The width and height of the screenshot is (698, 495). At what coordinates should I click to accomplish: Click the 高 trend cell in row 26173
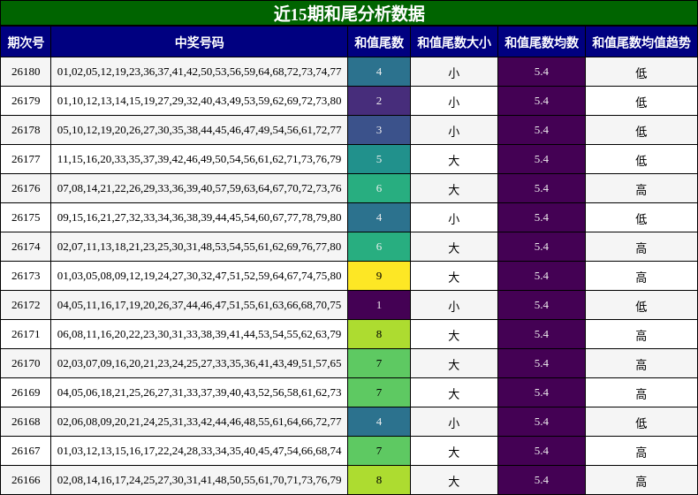[641, 276]
